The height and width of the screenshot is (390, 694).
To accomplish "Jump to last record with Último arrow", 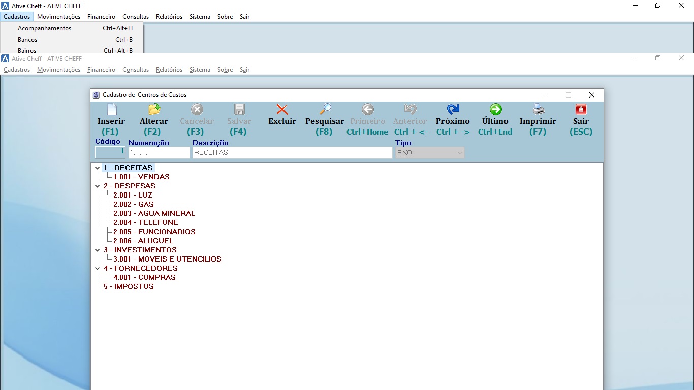I will coord(495,109).
